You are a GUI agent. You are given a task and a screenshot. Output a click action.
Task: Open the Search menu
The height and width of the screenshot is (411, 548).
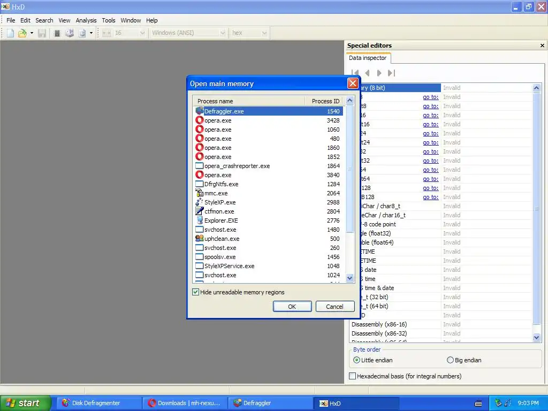tap(44, 20)
